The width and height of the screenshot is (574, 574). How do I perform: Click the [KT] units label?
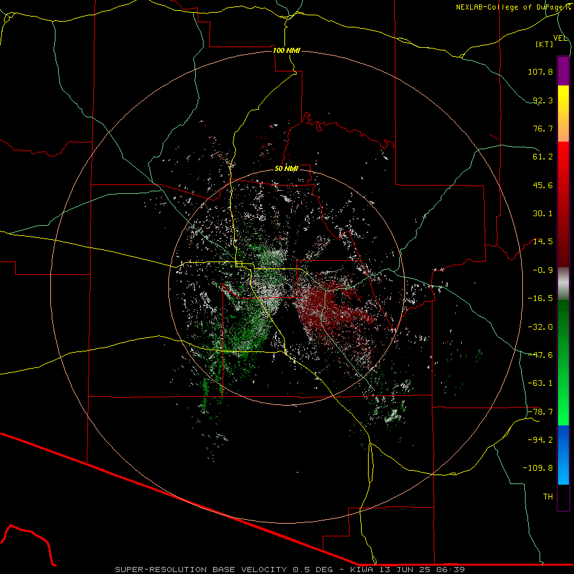tap(545, 44)
